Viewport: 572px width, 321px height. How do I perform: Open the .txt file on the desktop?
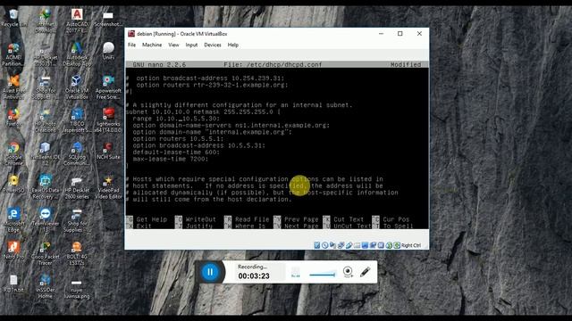tap(13, 284)
